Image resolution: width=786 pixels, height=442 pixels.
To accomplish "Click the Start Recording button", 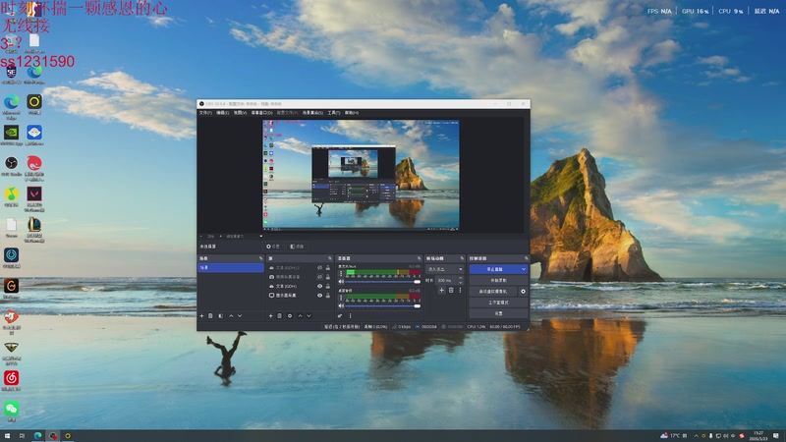I will pyautogui.click(x=498, y=281).
